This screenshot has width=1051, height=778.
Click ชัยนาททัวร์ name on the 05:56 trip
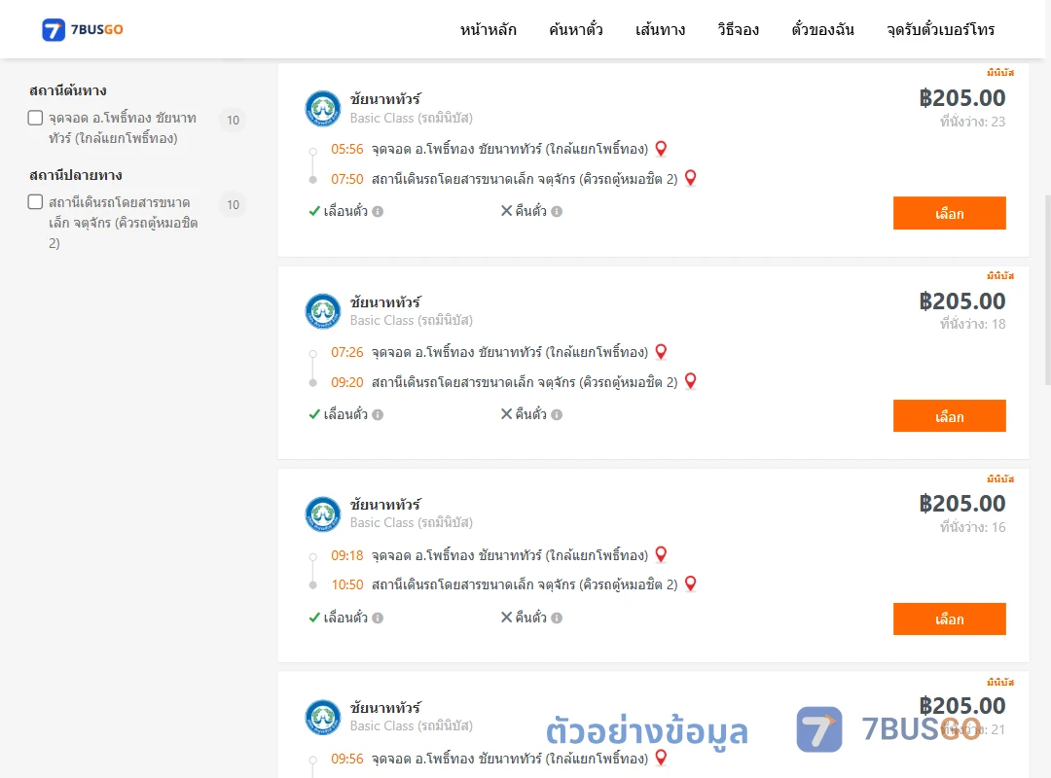click(385, 99)
